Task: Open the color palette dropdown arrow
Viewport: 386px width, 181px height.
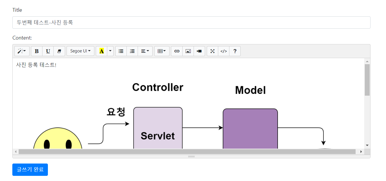Action: pos(110,51)
